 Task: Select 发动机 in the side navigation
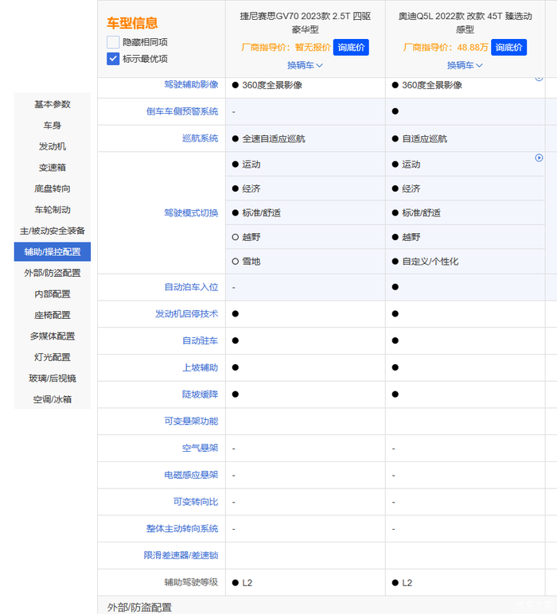click(53, 146)
